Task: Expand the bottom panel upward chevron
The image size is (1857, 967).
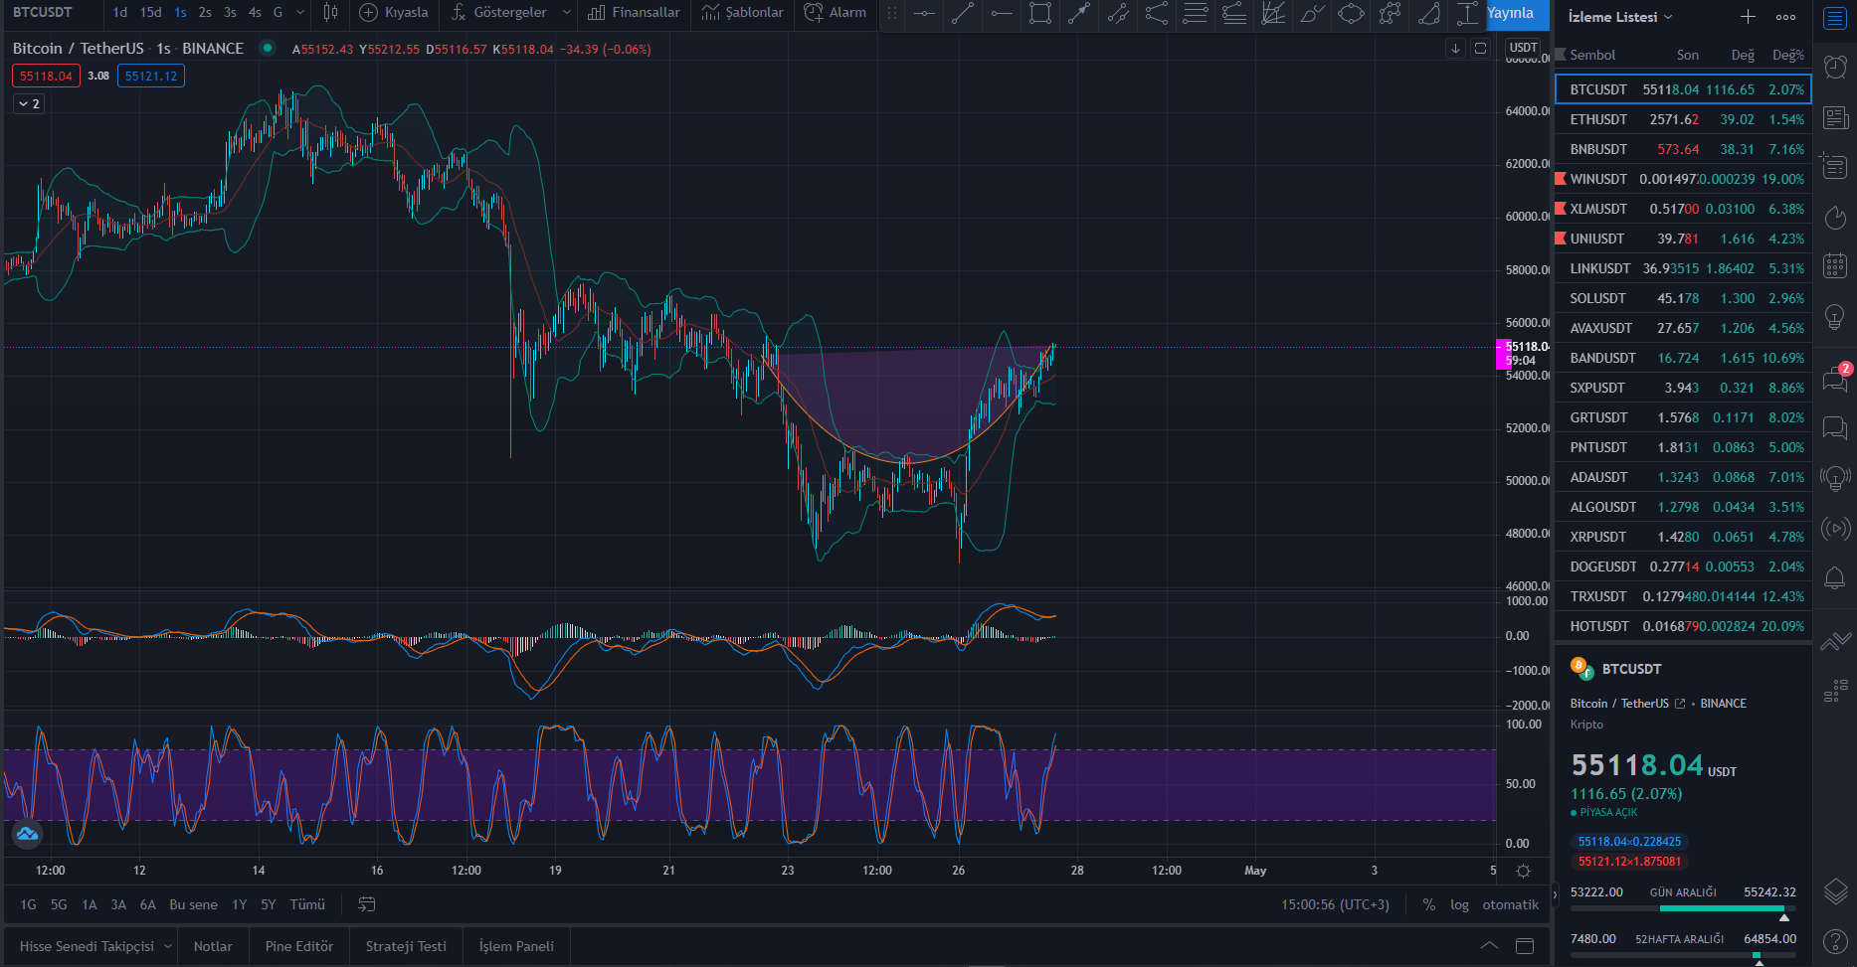Action: point(1489,946)
